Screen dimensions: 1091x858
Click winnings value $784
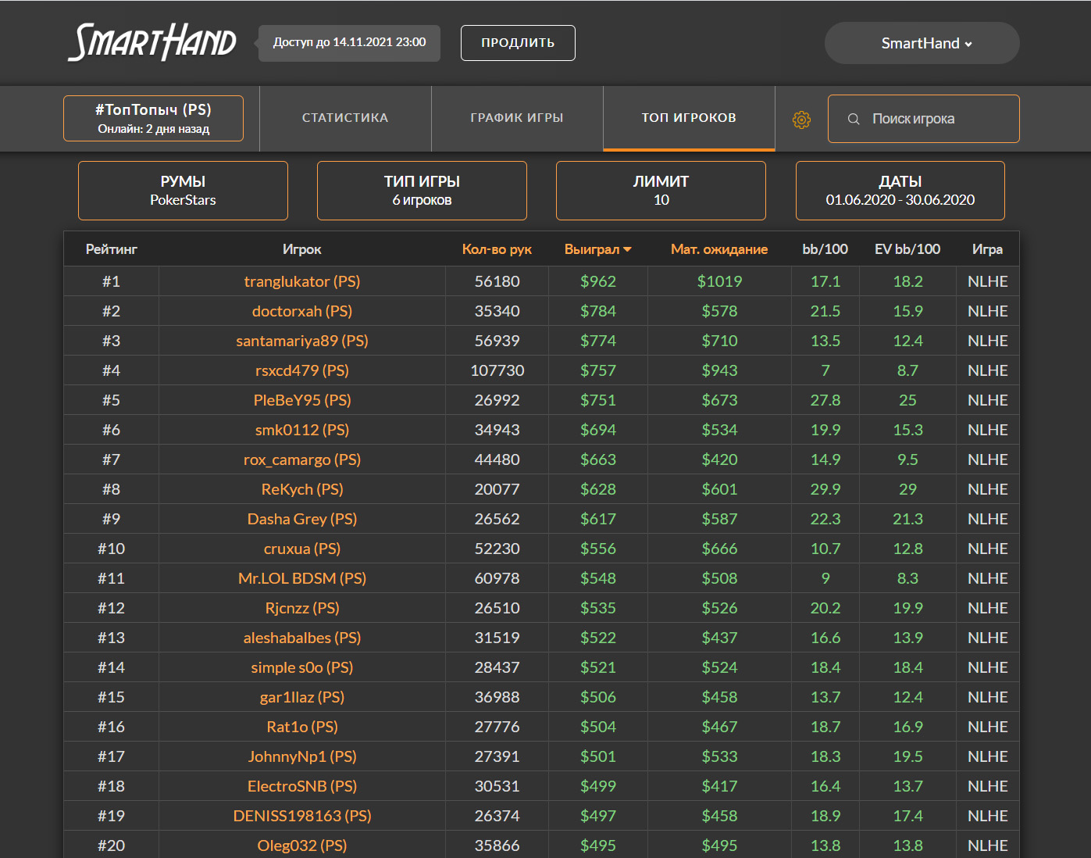coord(598,311)
